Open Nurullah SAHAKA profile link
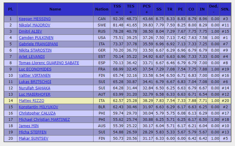The width and height of the screenshot is (235, 146). coord(34,88)
